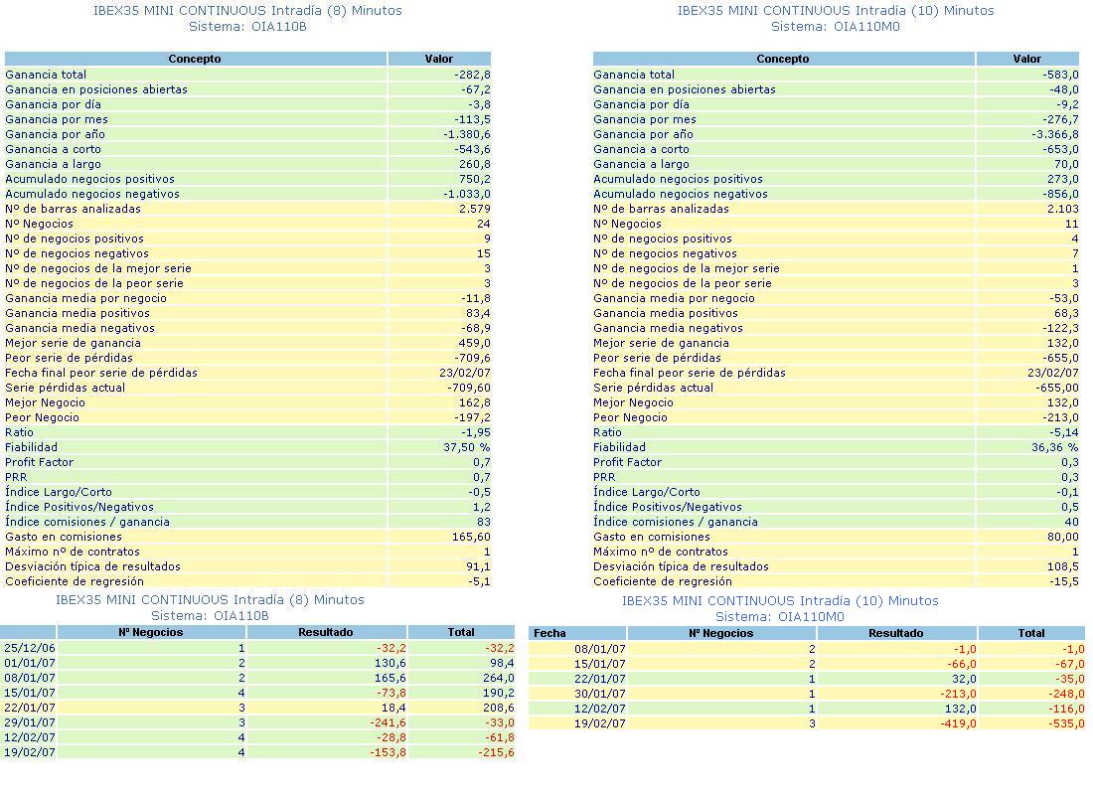
Task: Click Serie pérdidas actual value -655,00
Action: pos(1057,388)
